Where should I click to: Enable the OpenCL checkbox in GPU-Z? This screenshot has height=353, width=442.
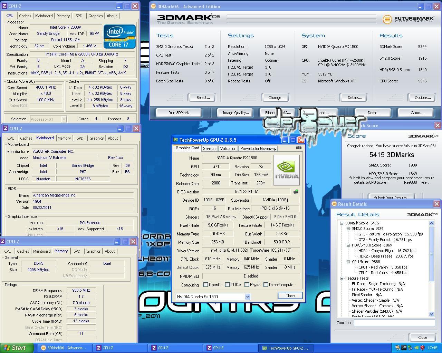click(205, 285)
